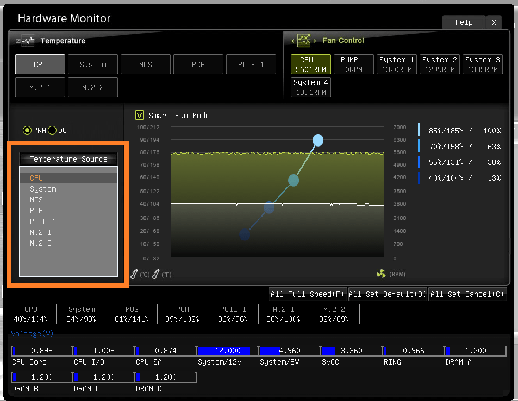Select PCH temperature tab
This screenshot has width=518, height=401.
[x=198, y=65]
